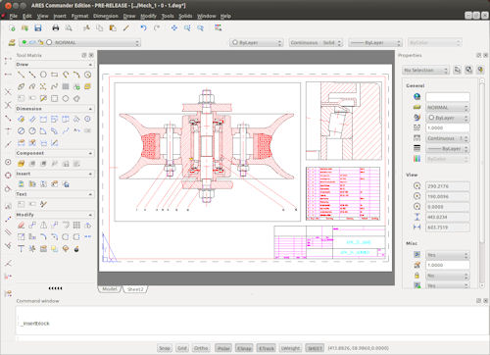Toggle LWeight display in the status bar
This screenshot has height=355, width=490.
(x=290, y=348)
